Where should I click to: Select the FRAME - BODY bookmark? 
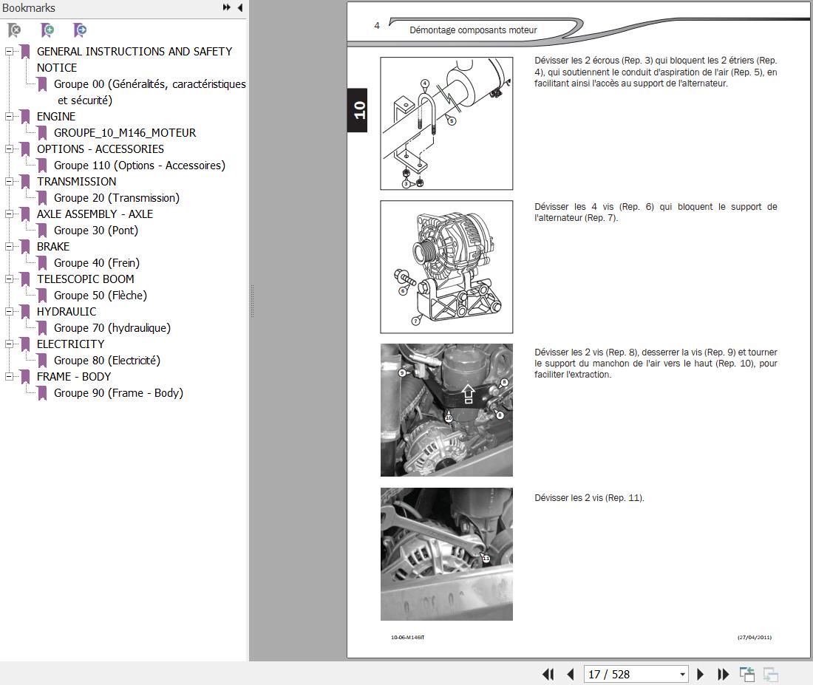pyautogui.click(x=74, y=376)
